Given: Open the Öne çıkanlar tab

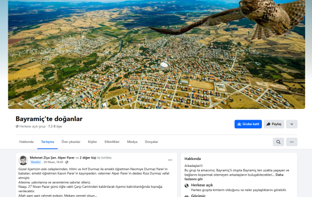Looking at the screenshot, I should (x=71, y=142).
